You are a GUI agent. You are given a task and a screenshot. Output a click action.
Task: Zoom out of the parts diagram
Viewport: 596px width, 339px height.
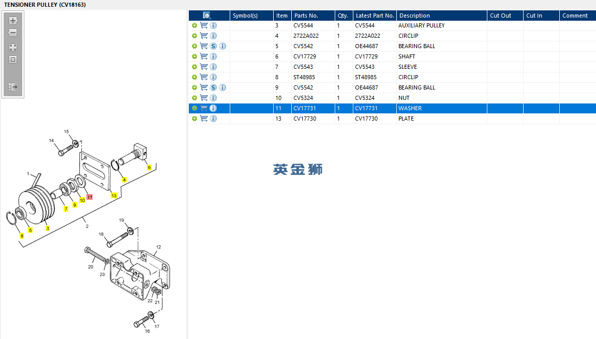[x=13, y=33]
